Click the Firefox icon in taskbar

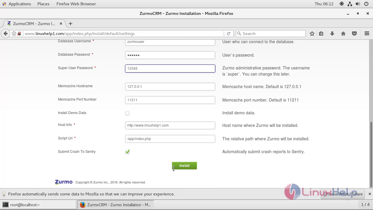(x=83, y=205)
